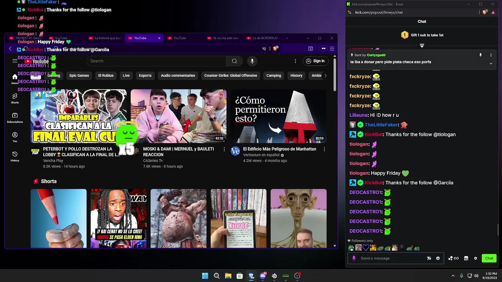Toggle browser sidebar panel icon
The image size is (502, 282).
[x=311, y=49]
